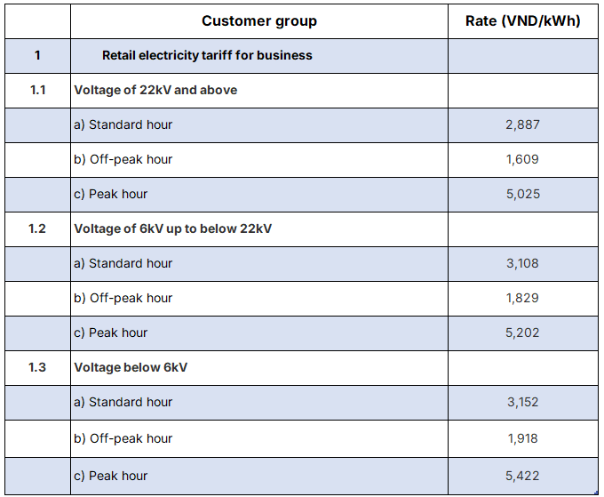Click the 5,025 peak rate cell

click(522, 194)
